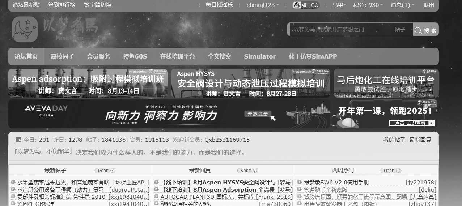Go to 论坛首页 tab
This screenshot has width=462, height=206.
[26, 56]
